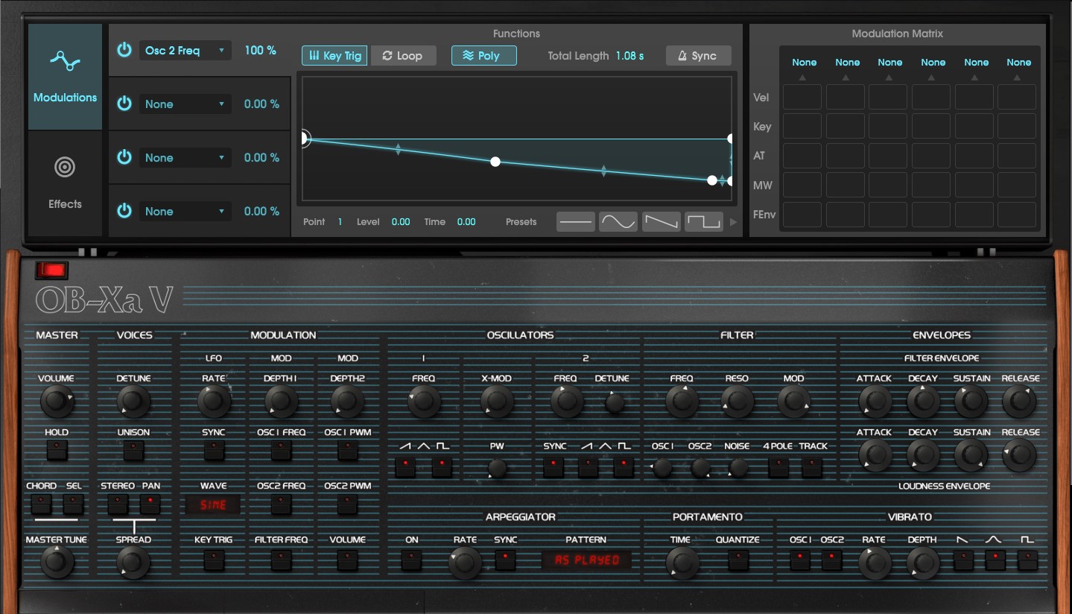Screen dimensions: 1072x614
Task: Toggle power icon of second modulation slot
Action: pyautogui.click(x=124, y=104)
